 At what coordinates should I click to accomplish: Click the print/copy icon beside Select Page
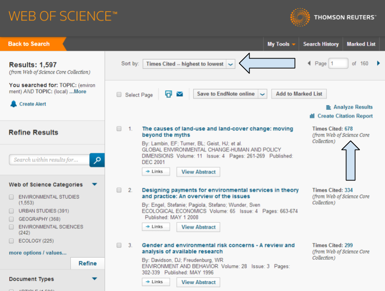pyautogui.click(x=168, y=94)
